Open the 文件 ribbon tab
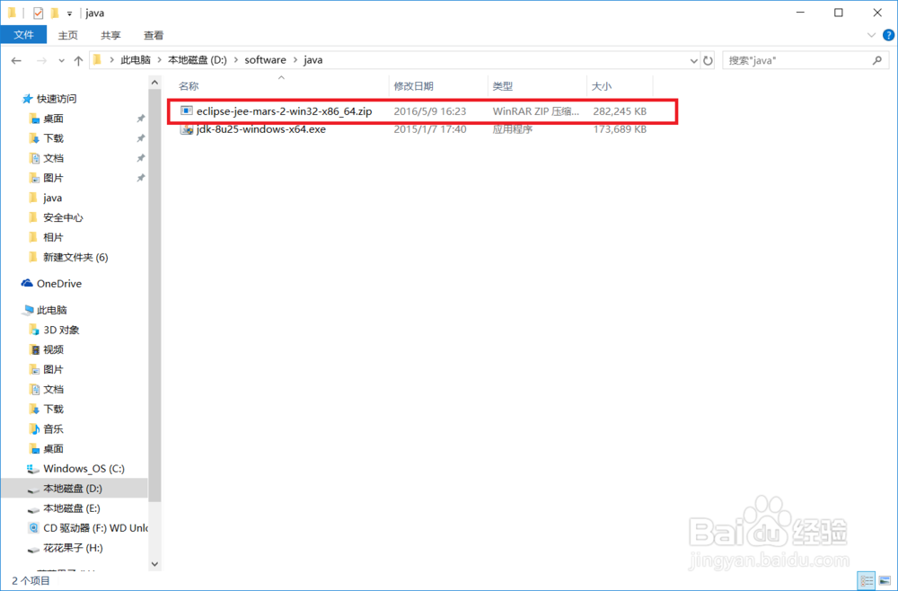This screenshot has height=591, width=898. (x=23, y=35)
